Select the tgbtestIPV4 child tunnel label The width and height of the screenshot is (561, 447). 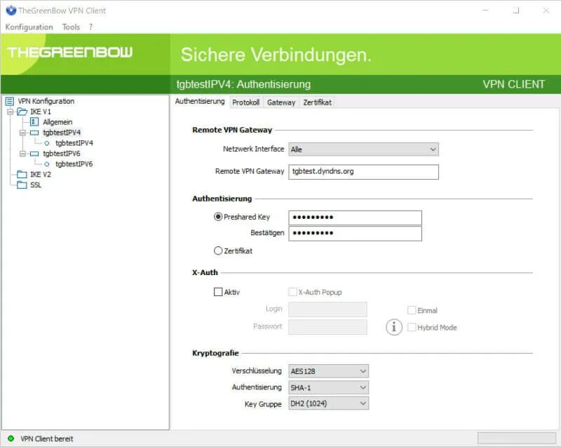pyautogui.click(x=74, y=143)
